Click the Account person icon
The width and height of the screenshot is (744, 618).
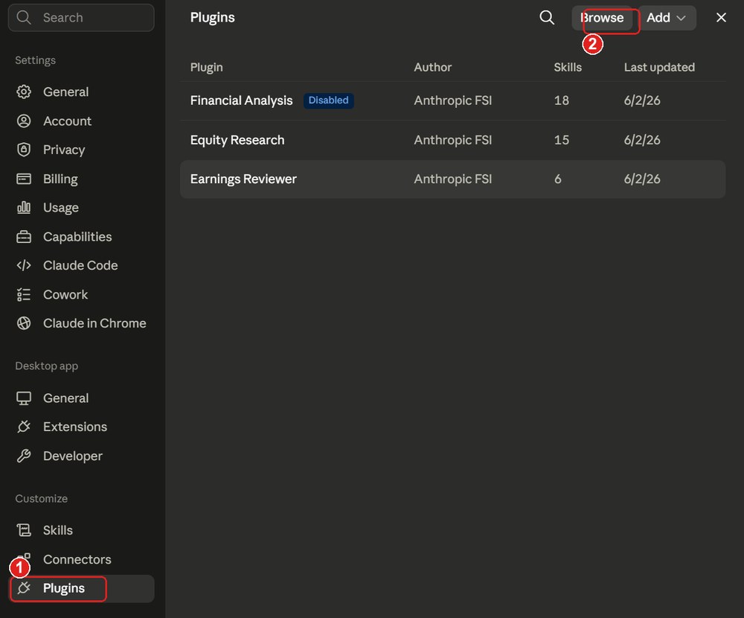tap(24, 121)
